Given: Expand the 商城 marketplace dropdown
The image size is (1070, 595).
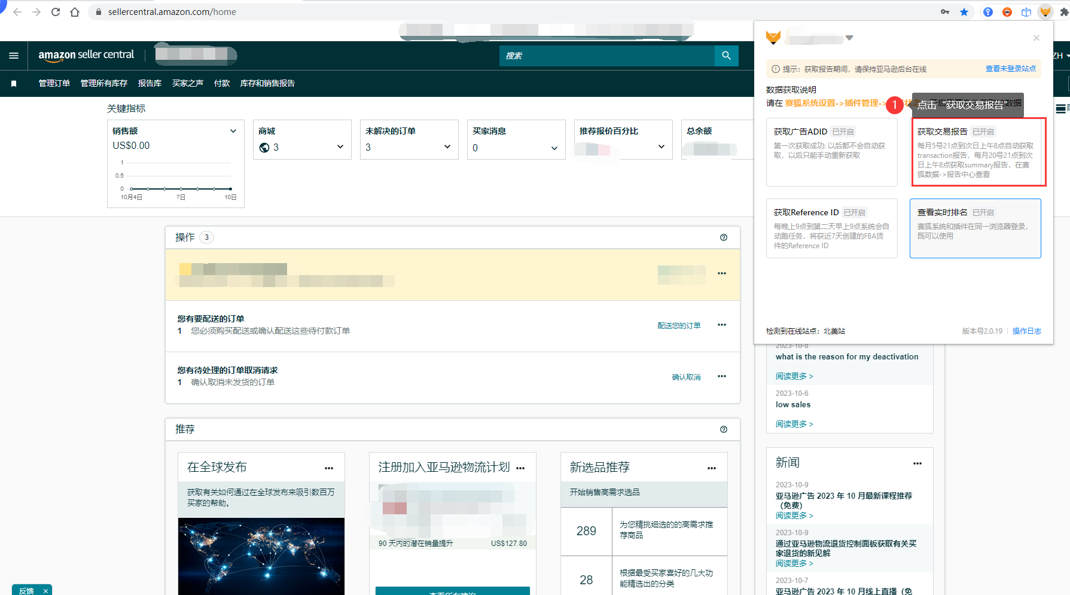Looking at the screenshot, I should pos(340,147).
